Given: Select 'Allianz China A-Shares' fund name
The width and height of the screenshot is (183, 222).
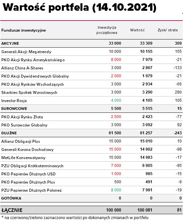Looking at the screenshot, I should (x=22, y=68).
